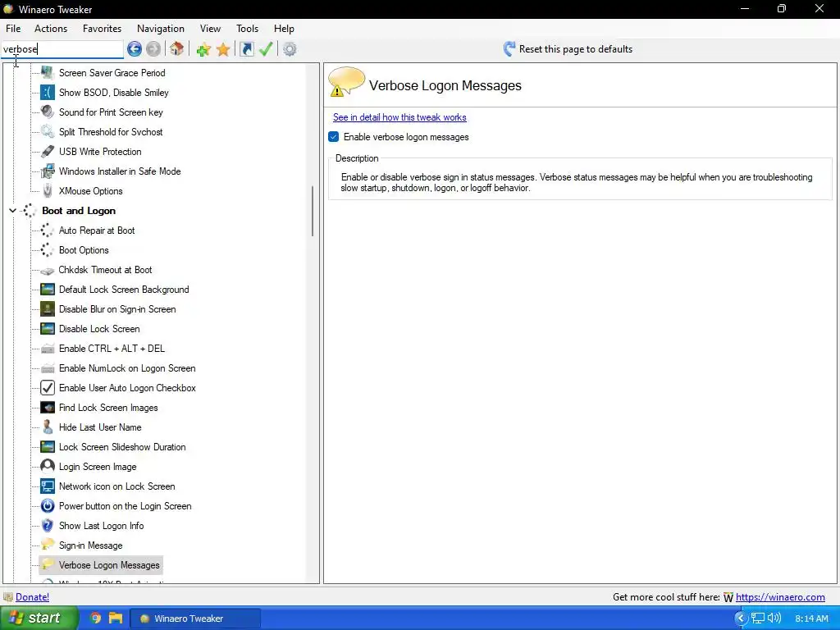Click Chrome icon in taskbar
The image size is (840, 630).
point(95,619)
